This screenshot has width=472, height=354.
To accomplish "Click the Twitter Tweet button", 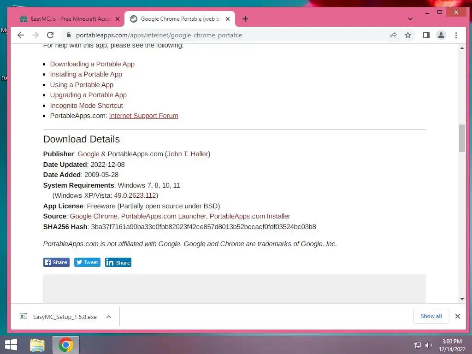I will coord(87,262).
